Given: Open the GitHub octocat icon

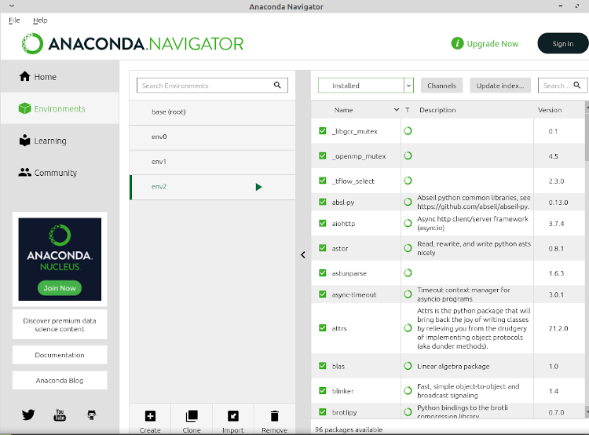Looking at the screenshot, I should pos(92,415).
